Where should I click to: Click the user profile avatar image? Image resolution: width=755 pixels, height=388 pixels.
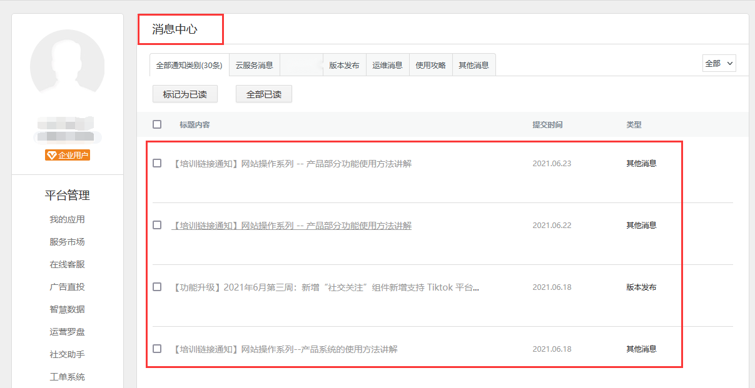coord(68,67)
